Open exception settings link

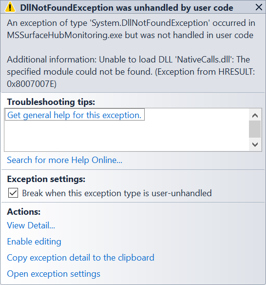(54, 274)
